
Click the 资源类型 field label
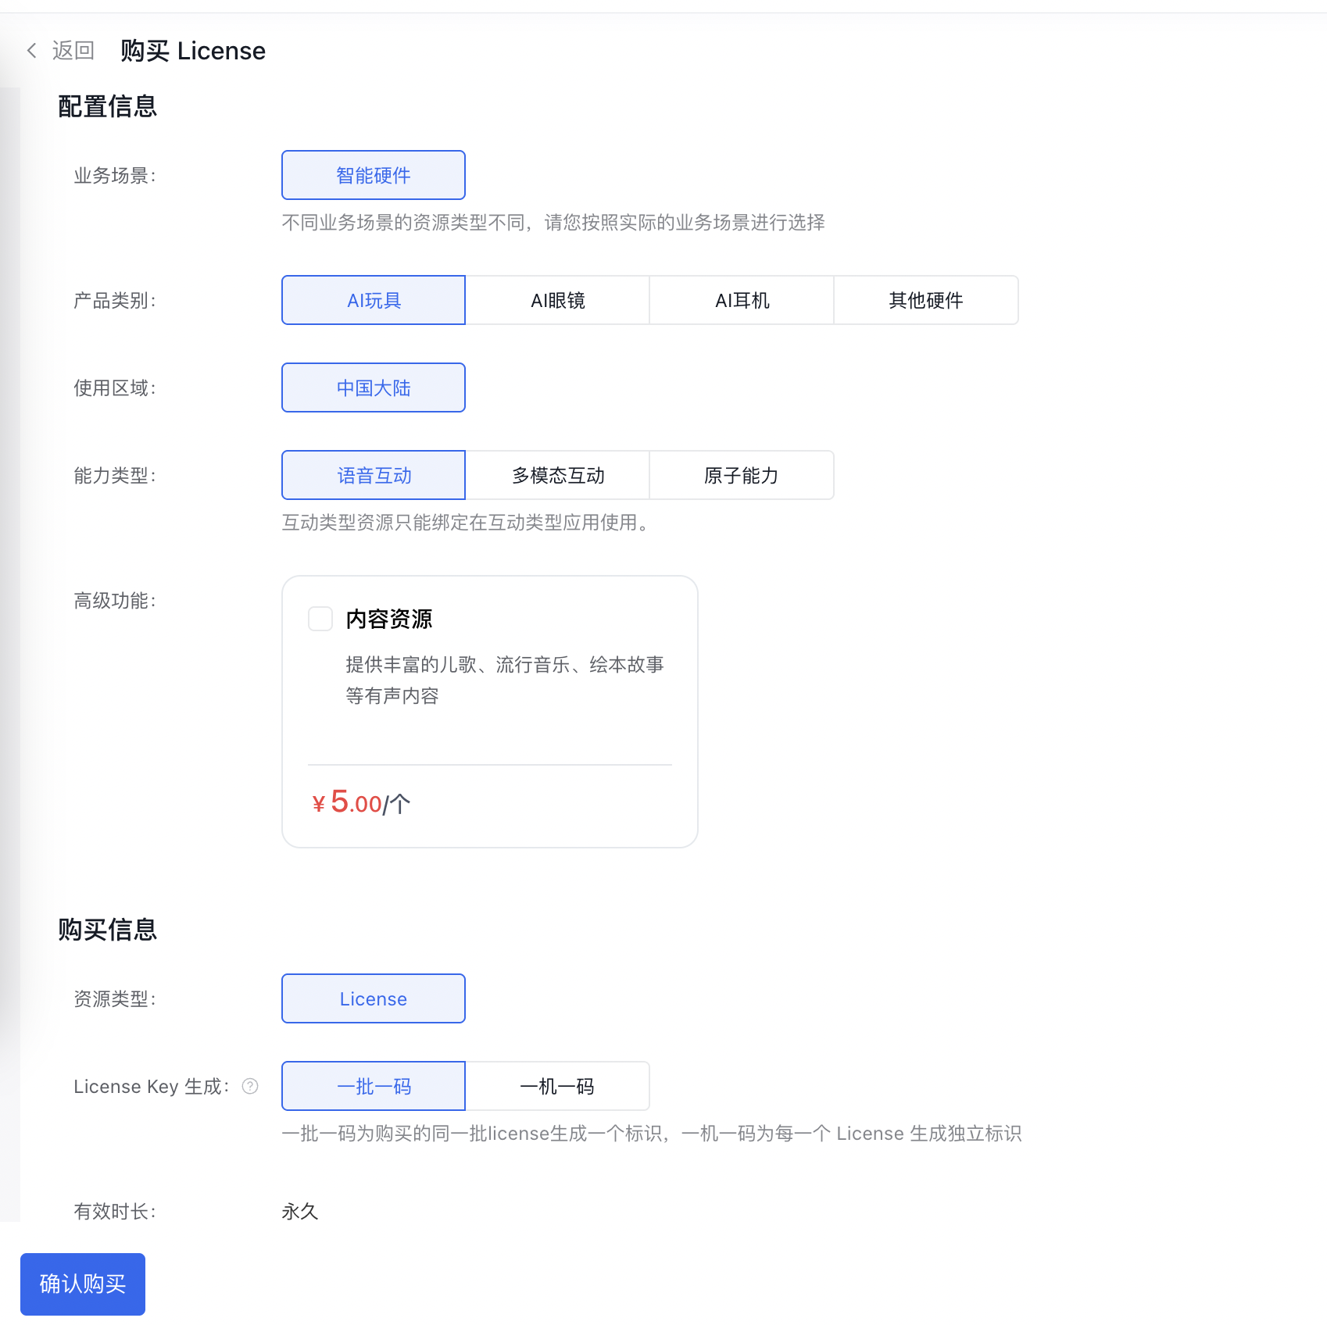coord(115,999)
